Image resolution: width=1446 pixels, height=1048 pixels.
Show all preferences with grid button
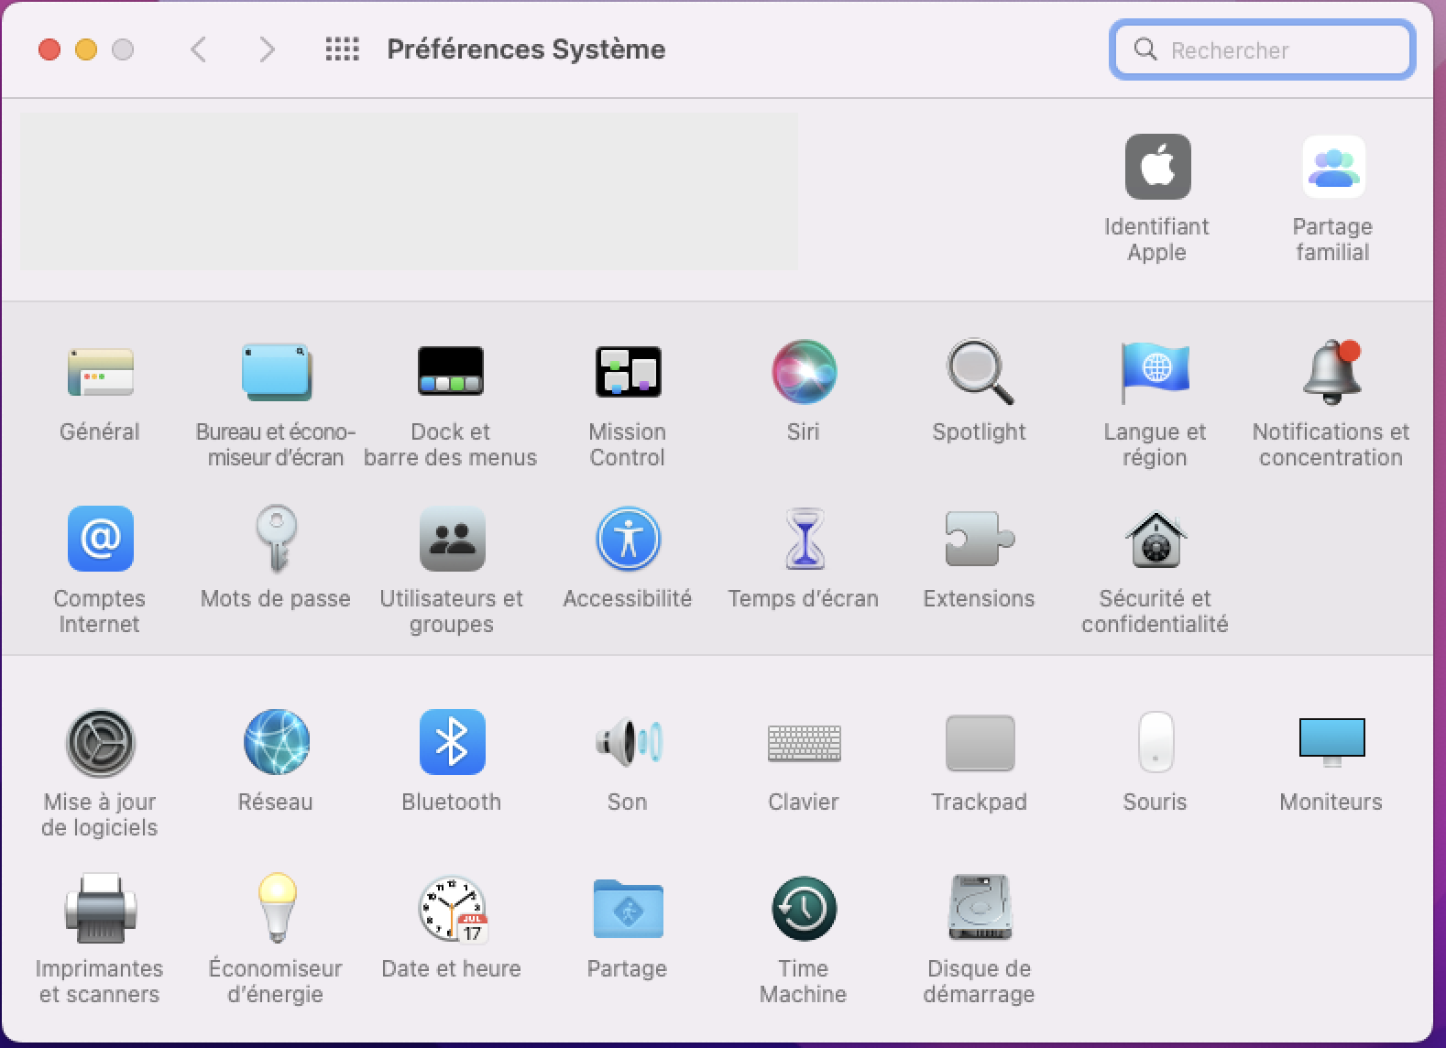click(x=343, y=49)
